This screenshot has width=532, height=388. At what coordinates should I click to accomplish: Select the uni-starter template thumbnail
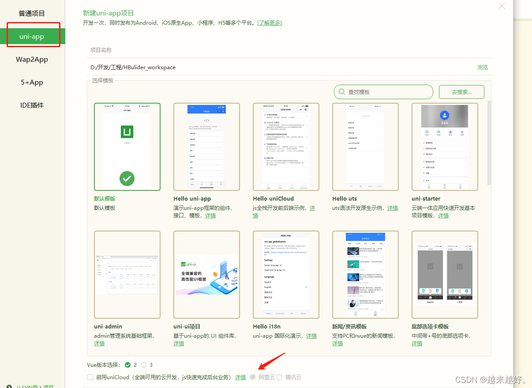pos(445,147)
